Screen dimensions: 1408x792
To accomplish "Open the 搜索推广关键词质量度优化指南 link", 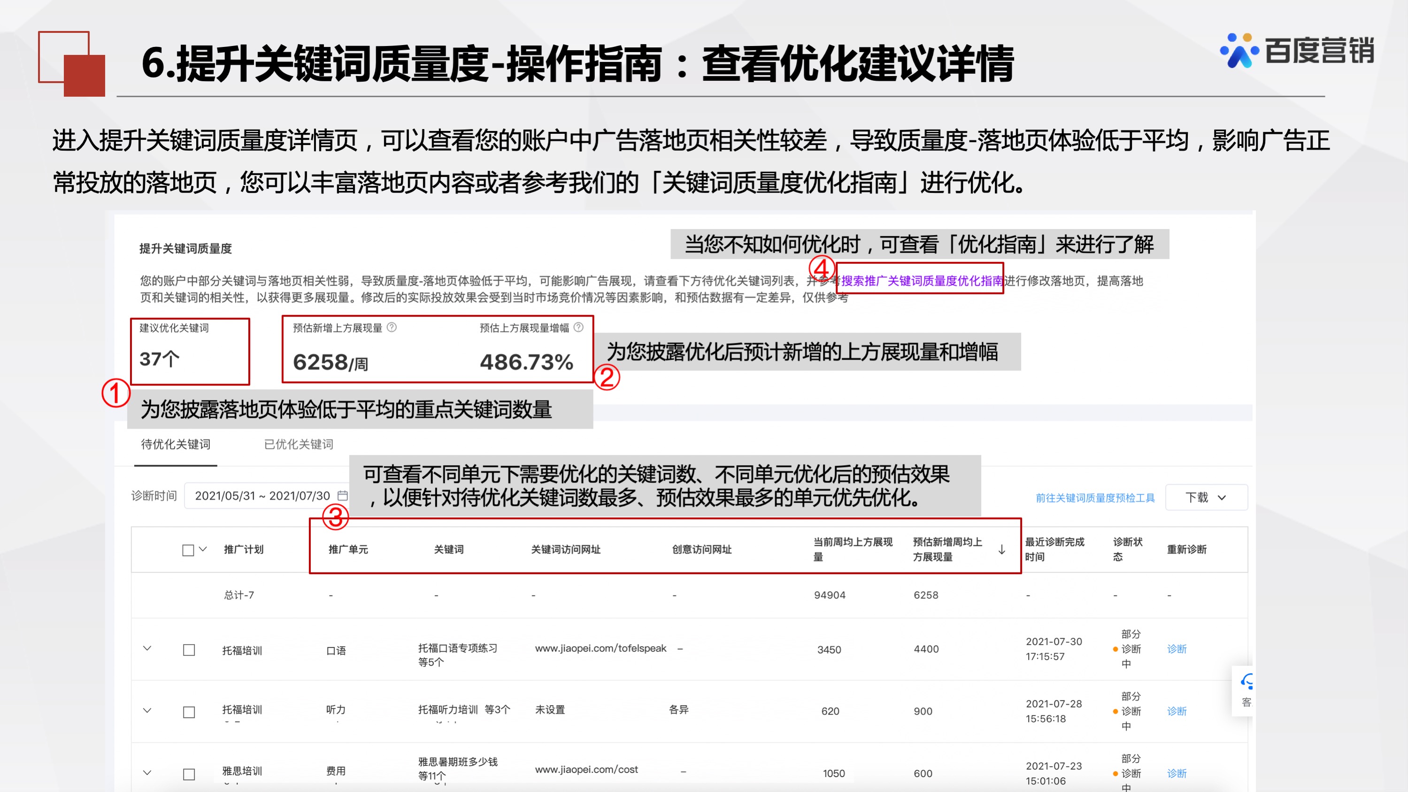I will [921, 282].
